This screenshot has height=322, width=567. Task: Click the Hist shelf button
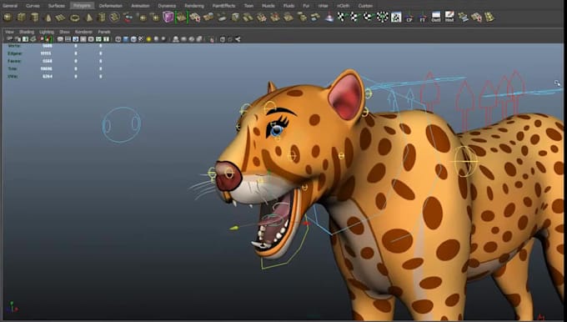(x=449, y=17)
